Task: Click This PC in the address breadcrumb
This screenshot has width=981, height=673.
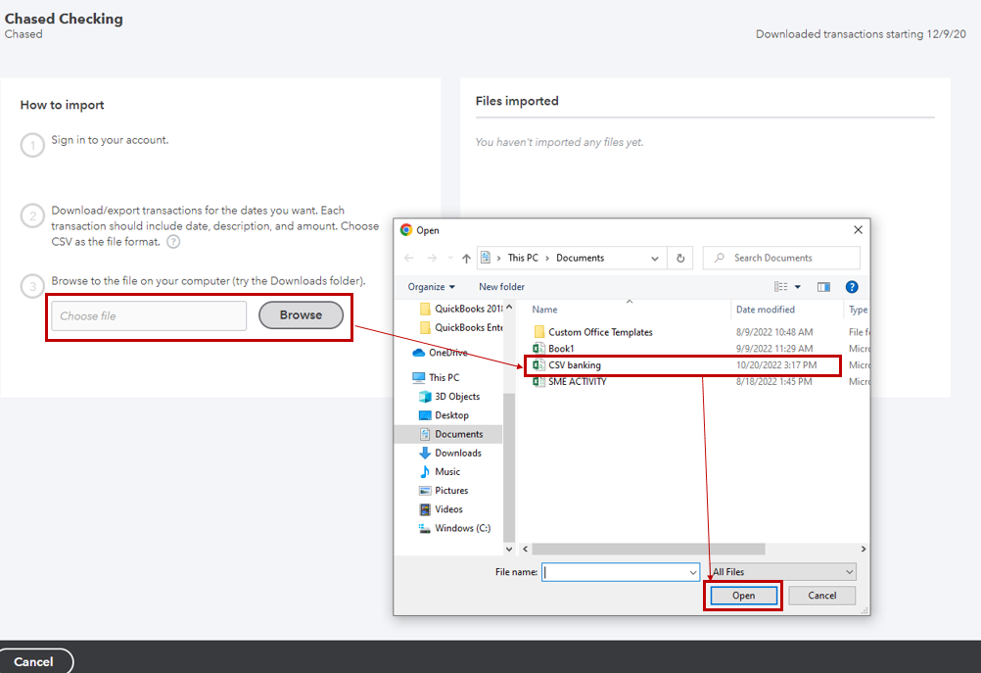Action: [x=523, y=258]
